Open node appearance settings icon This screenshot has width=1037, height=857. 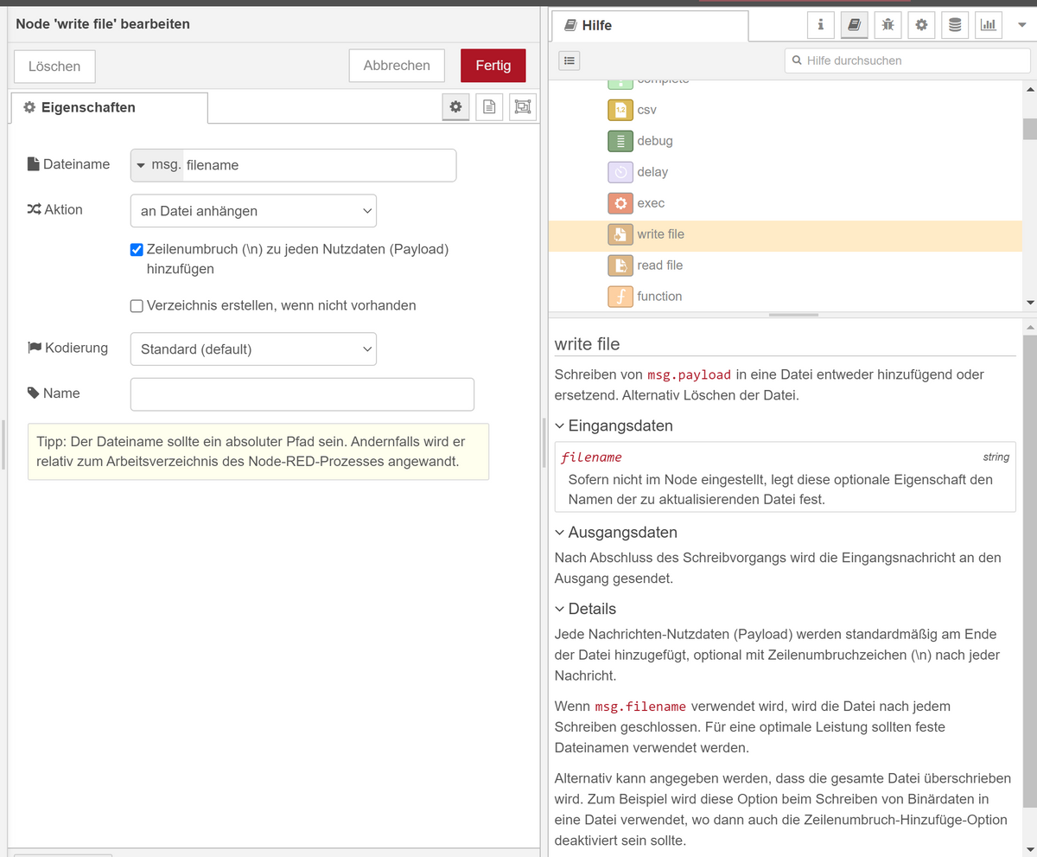(x=522, y=107)
